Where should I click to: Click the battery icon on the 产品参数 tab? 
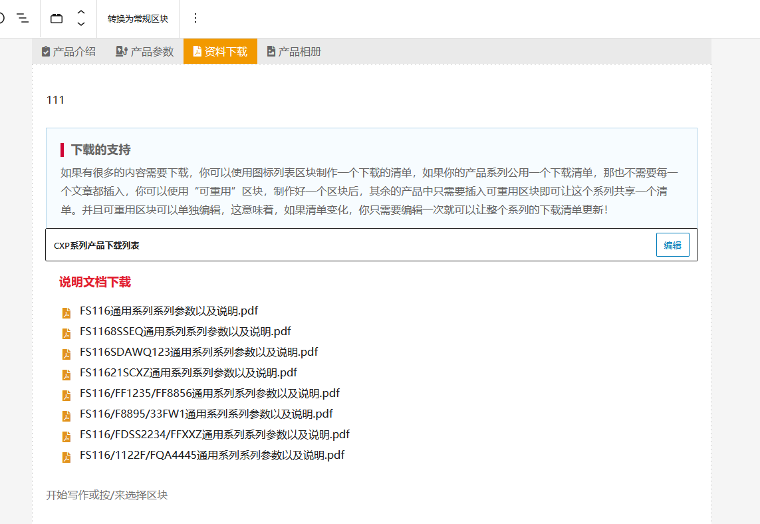(122, 51)
